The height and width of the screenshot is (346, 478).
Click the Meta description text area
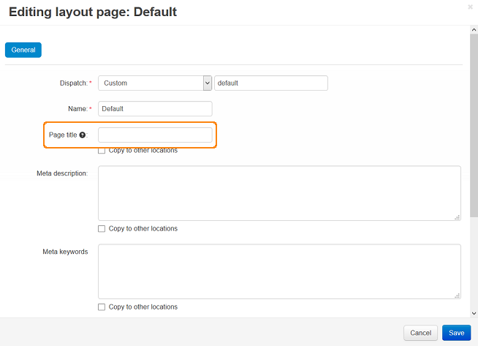pyautogui.click(x=279, y=193)
